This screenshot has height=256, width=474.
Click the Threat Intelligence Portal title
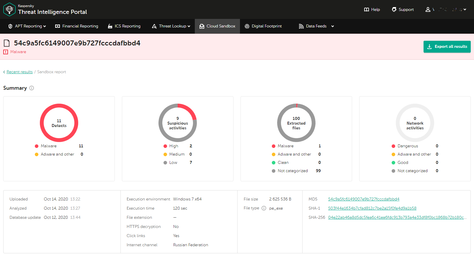53,12
